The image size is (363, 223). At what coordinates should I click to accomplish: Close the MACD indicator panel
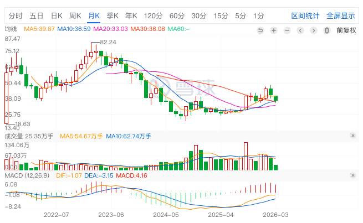(352, 175)
